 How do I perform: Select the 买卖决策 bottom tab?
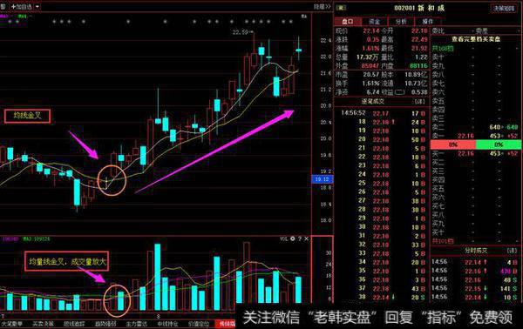coord(44,324)
